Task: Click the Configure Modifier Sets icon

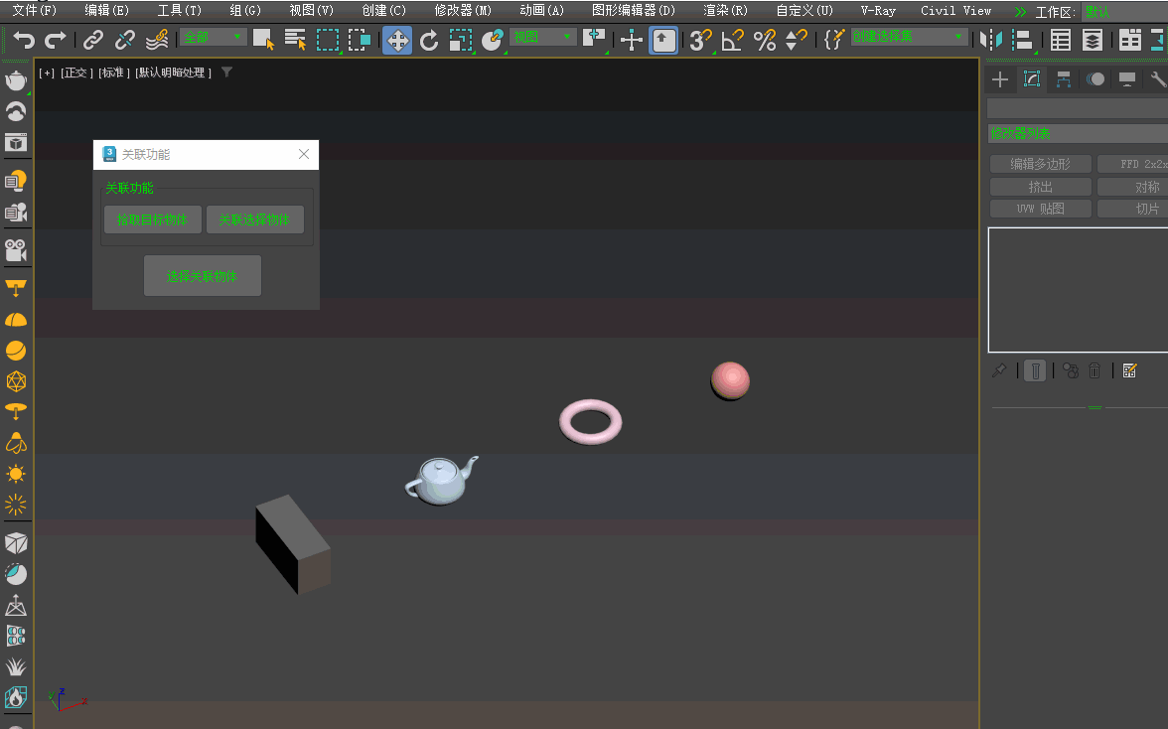Action: point(1129,370)
